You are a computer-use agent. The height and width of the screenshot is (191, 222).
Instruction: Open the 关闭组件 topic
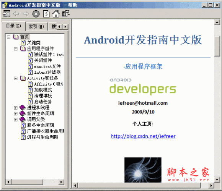43,60
